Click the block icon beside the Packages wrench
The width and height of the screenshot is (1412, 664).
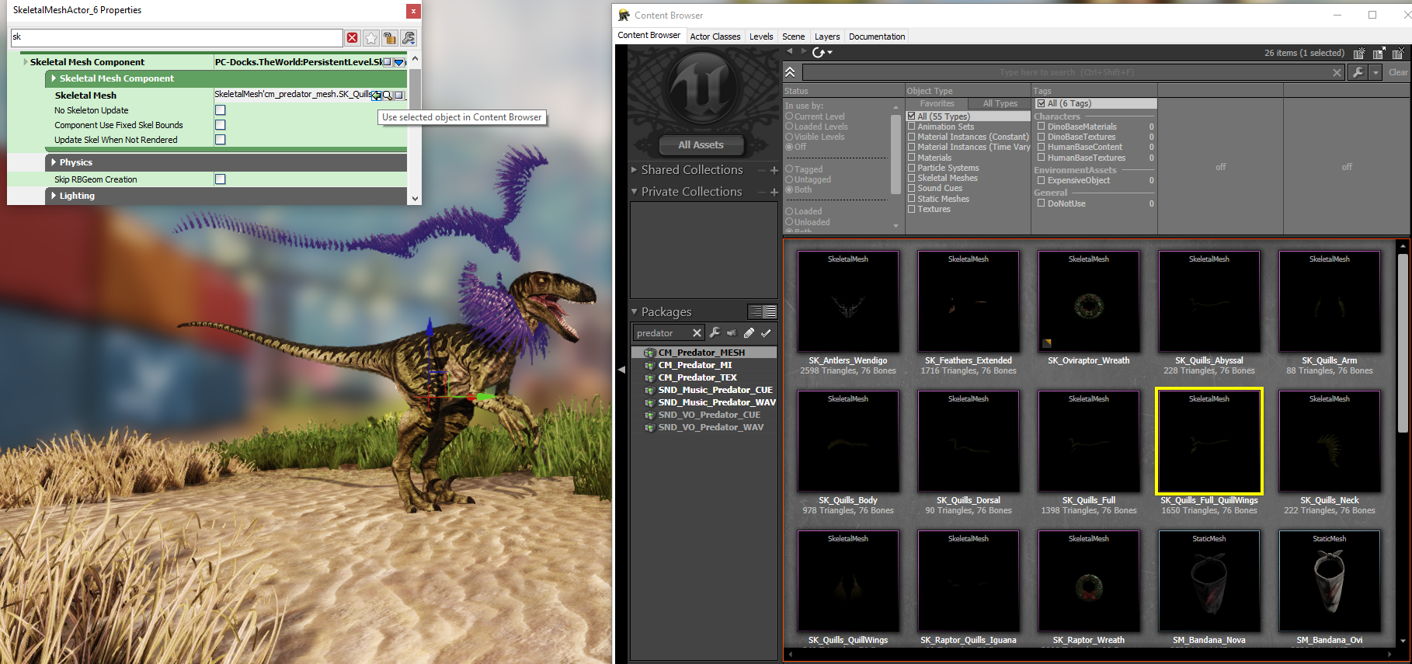click(732, 333)
